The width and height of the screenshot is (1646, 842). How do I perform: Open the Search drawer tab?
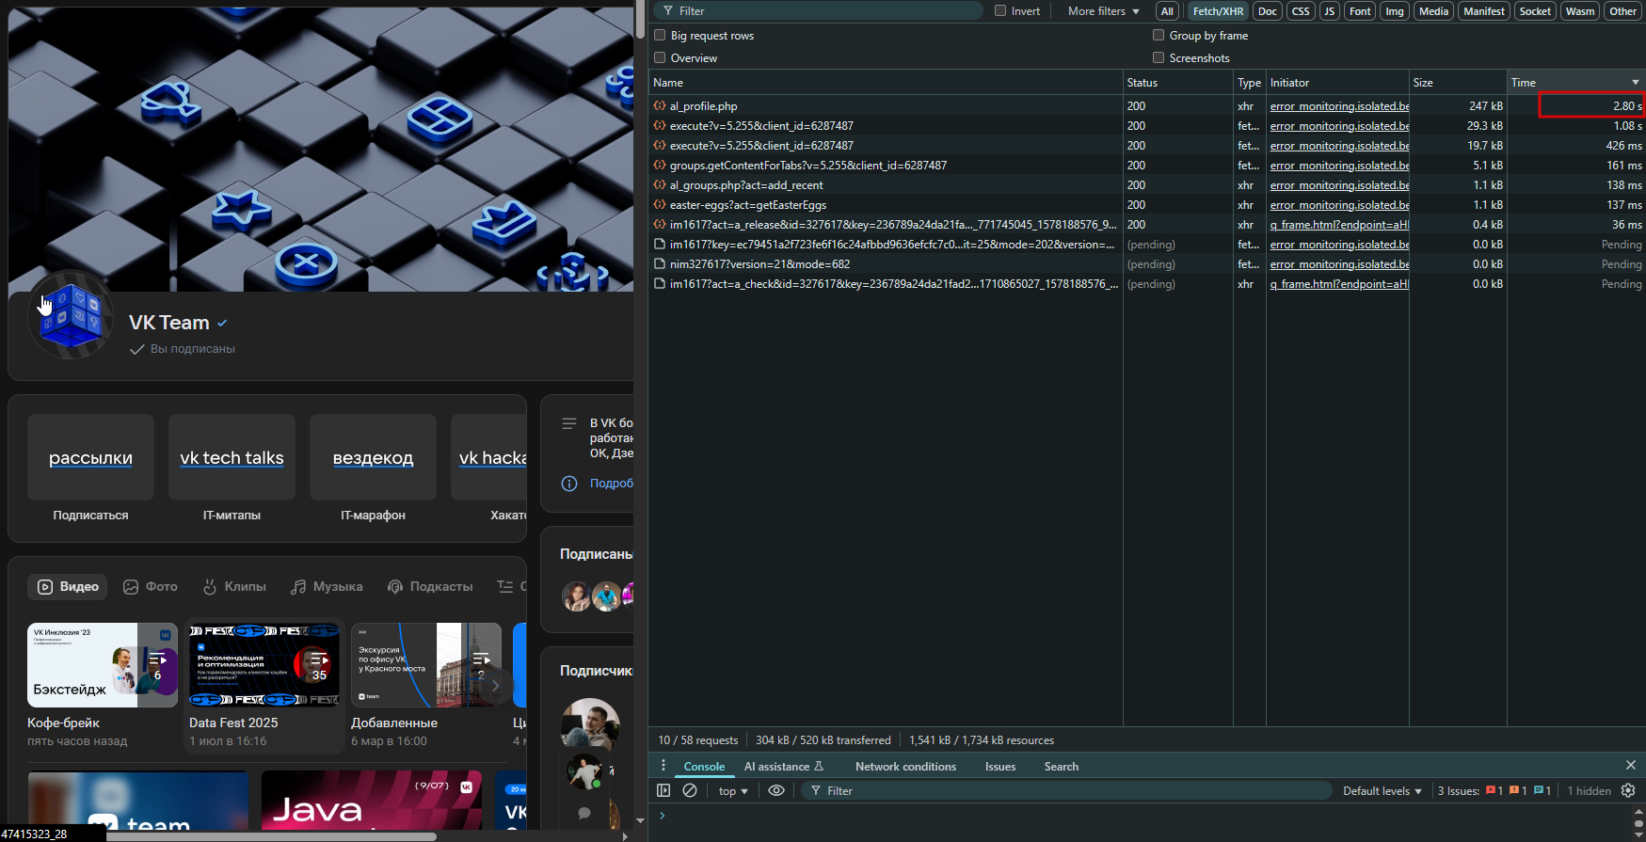click(1061, 767)
